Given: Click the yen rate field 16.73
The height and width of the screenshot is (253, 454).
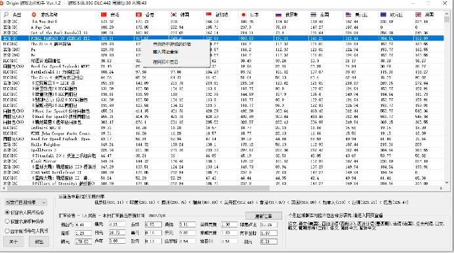Looking at the screenshot, I should [x=117, y=233].
